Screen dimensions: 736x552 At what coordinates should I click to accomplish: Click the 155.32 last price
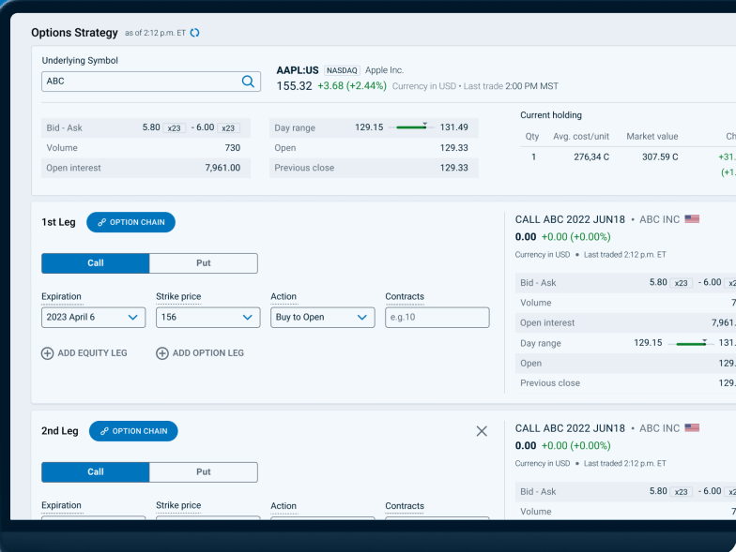tap(294, 86)
